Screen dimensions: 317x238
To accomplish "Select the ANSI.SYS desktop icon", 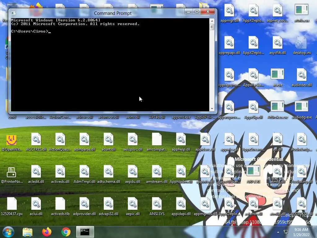I will [x=157, y=206].
